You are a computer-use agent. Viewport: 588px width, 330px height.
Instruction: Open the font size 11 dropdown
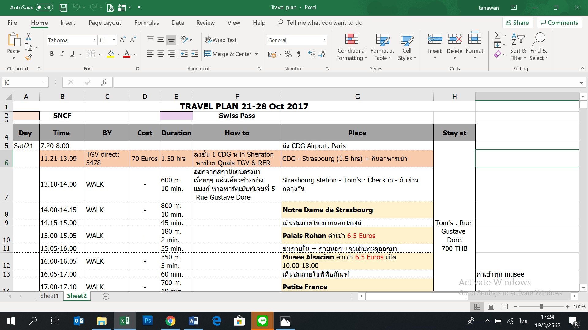click(114, 40)
